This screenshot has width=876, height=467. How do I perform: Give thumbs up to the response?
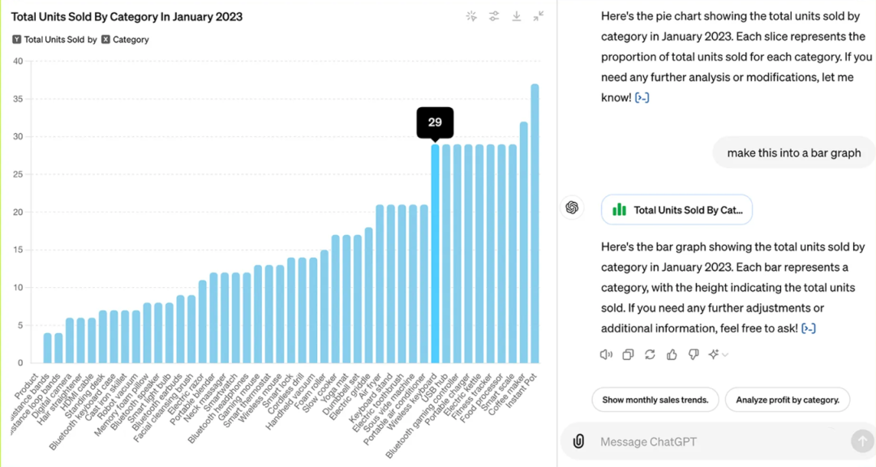click(x=672, y=354)
